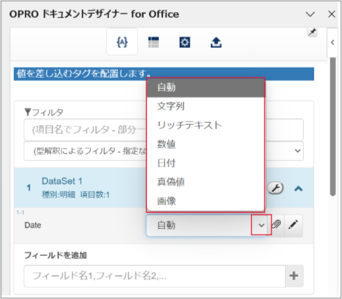Open the tag placement {A} tab
Viewport: 342px width, 299px height.
[x=122, y=42]
